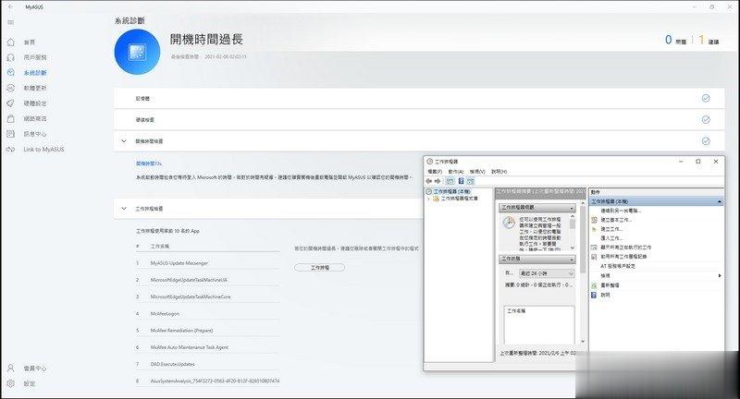Open the 檢視 submenu arrow in actions pane

pos(720,275)
